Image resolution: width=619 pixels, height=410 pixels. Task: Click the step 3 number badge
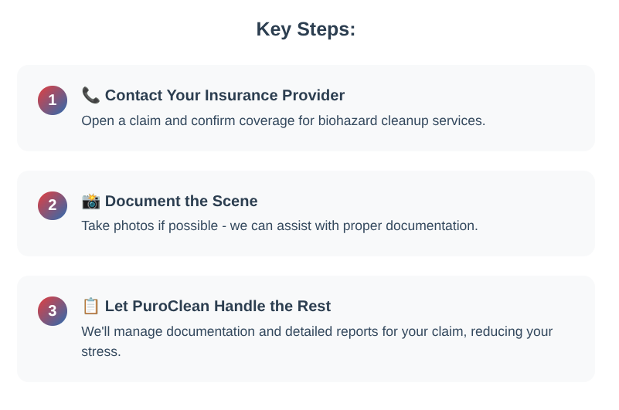click(x=53, y=311)
